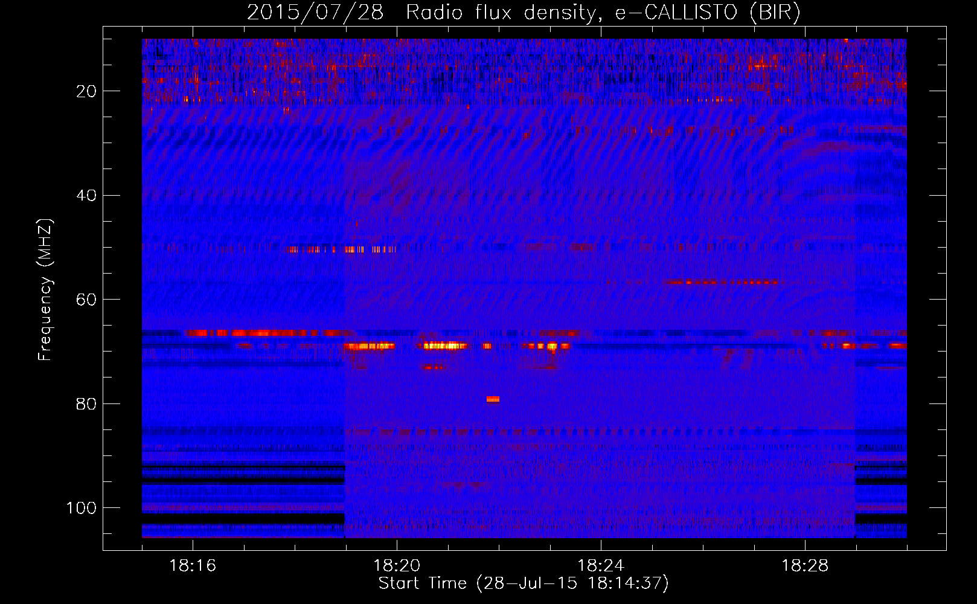Screen dimensions: 977x604
Task: Click the bright yellow emission near 69 MHz
Action: point(446,346)
